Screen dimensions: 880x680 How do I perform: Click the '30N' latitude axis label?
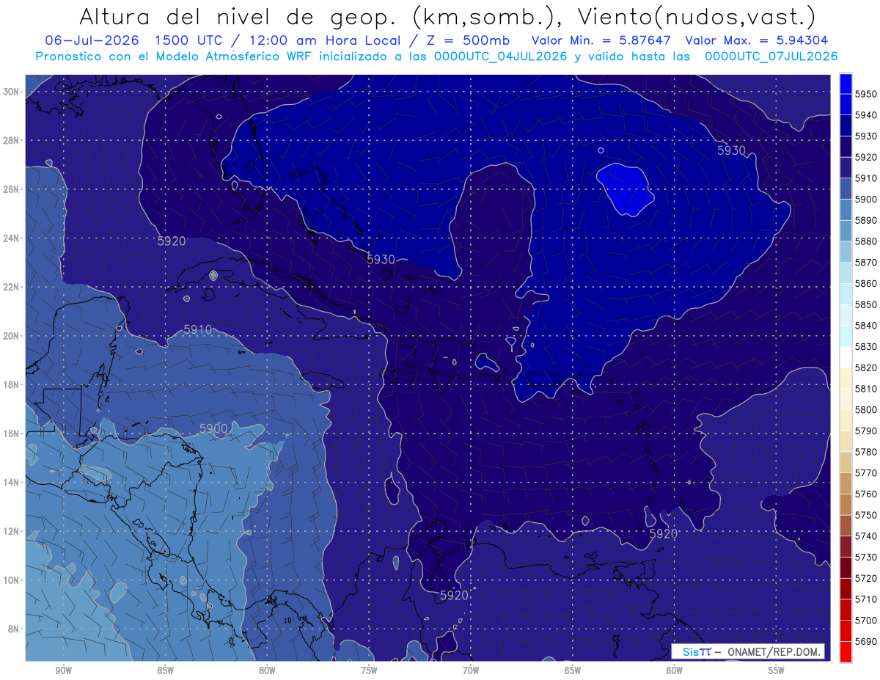click(12, 92)
